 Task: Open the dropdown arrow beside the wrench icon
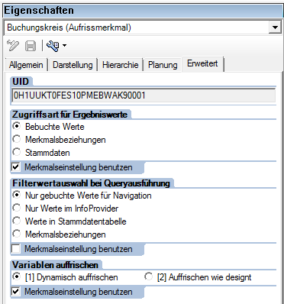(64, 46)
